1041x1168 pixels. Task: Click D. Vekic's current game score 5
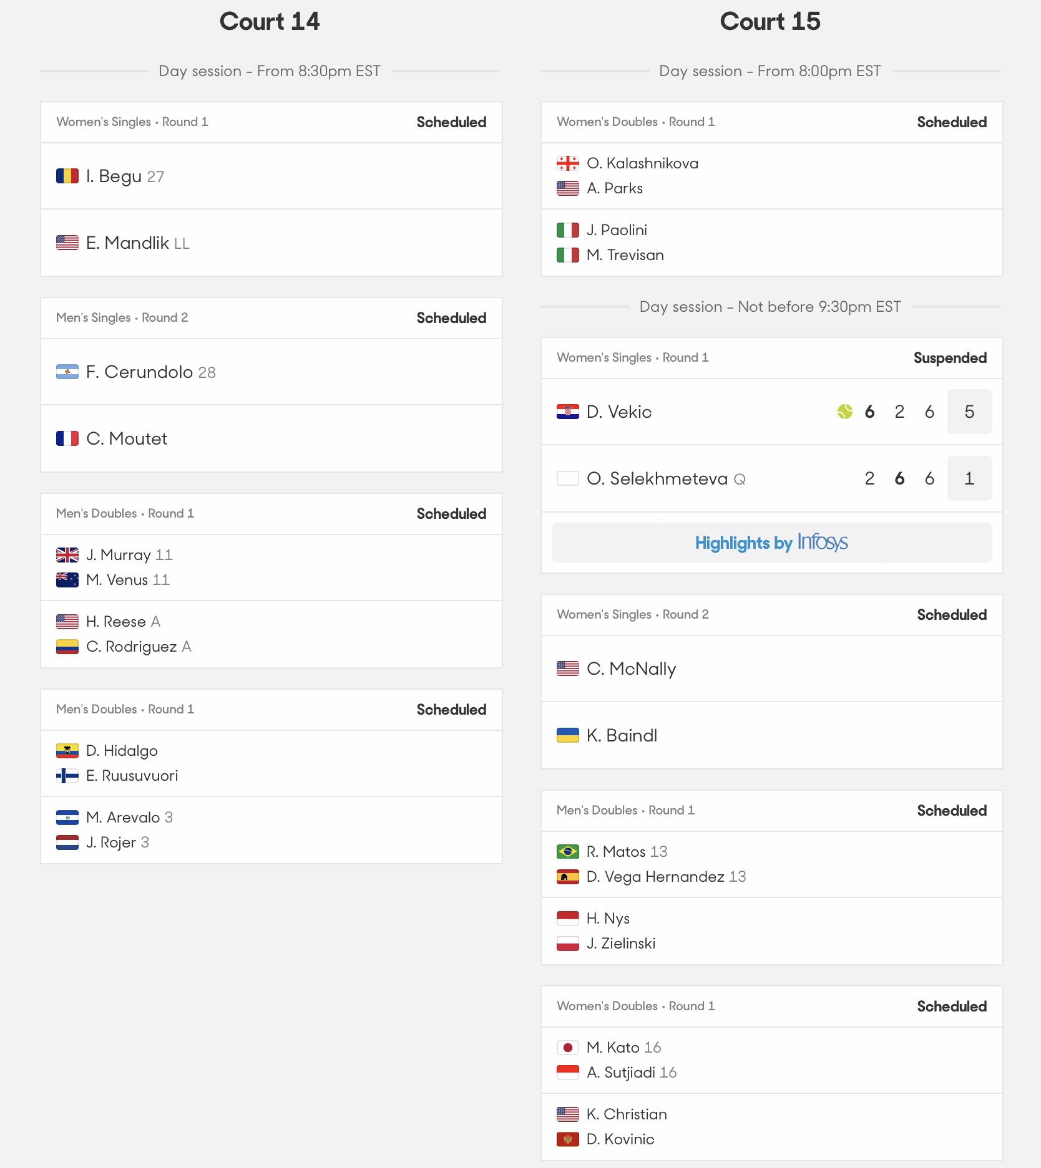click(x=969, y=412)
